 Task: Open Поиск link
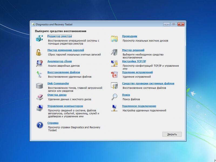click(126, 95)
